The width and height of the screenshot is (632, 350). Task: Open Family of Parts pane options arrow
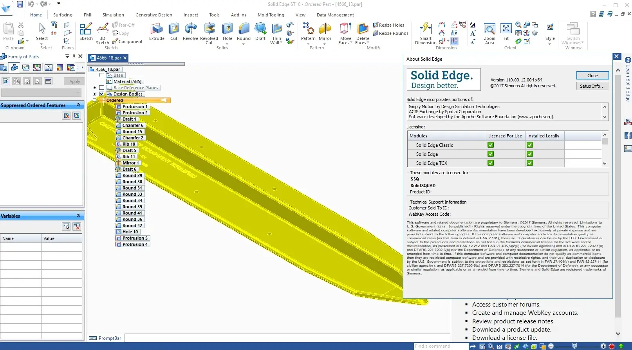67,56
